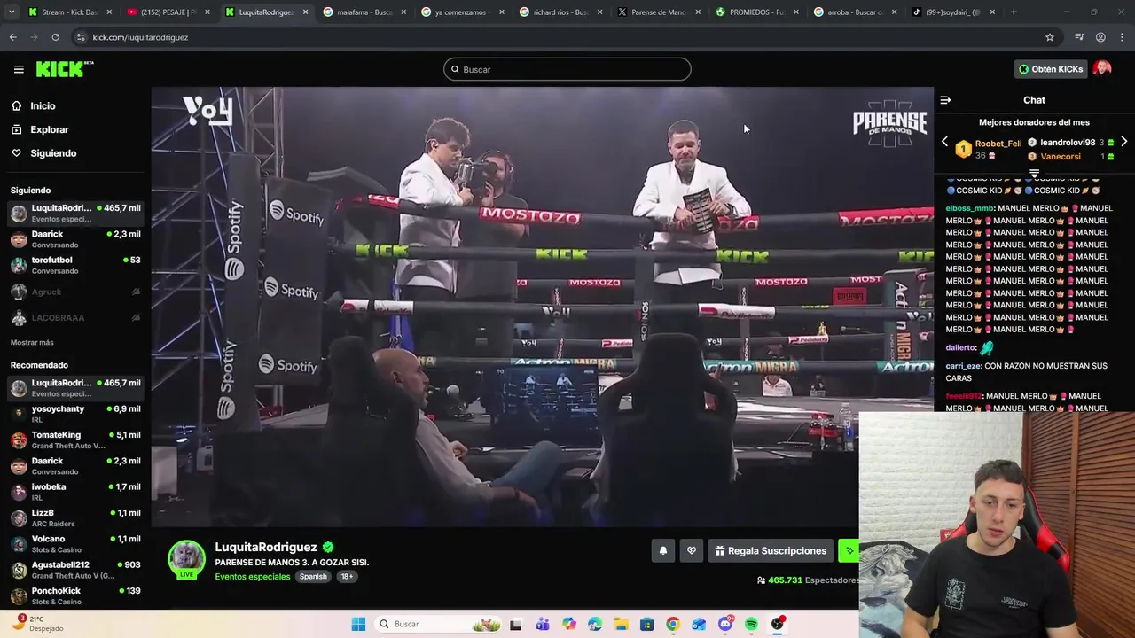The height and width of the screenshot is (638, 1135).
Task: Switch to Stream - Kick Dashboard tab
Action: [x=69, y=12]
